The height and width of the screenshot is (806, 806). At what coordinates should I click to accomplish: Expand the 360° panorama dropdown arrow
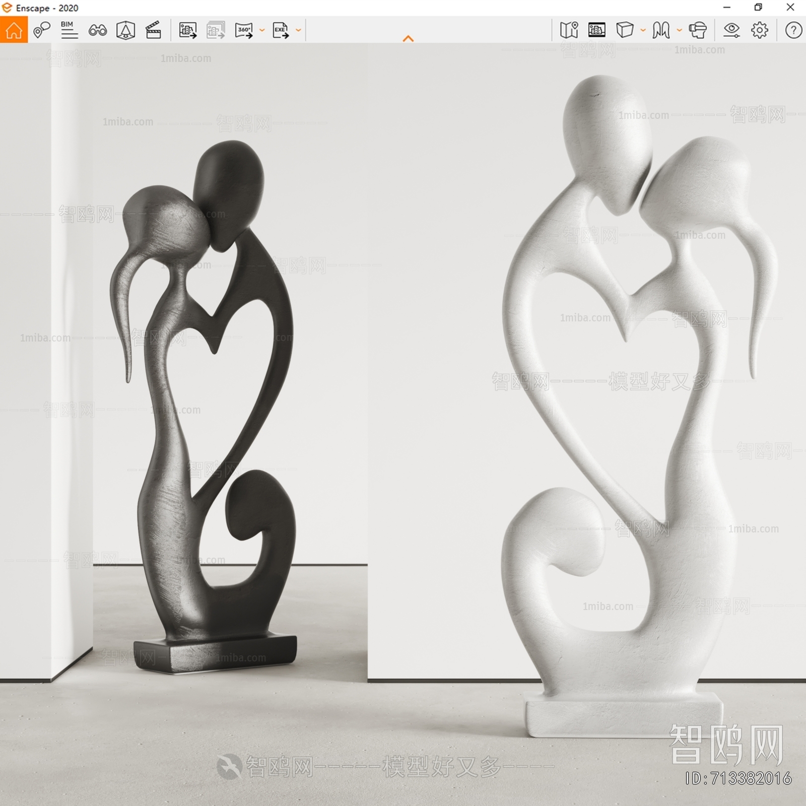coord(262,30)
